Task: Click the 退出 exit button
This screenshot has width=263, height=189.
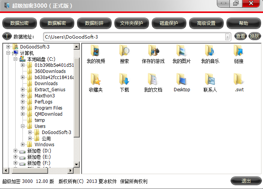Action: [x=246, y=181]
